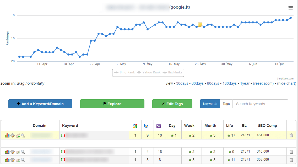
Task: Sort by the Google rank column icon
Action: click(x=135, y=126)
